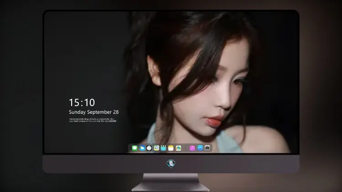This screenshot has height=192, width=342.
Task: Open the blue App Store icon
Action: point(200,148)
